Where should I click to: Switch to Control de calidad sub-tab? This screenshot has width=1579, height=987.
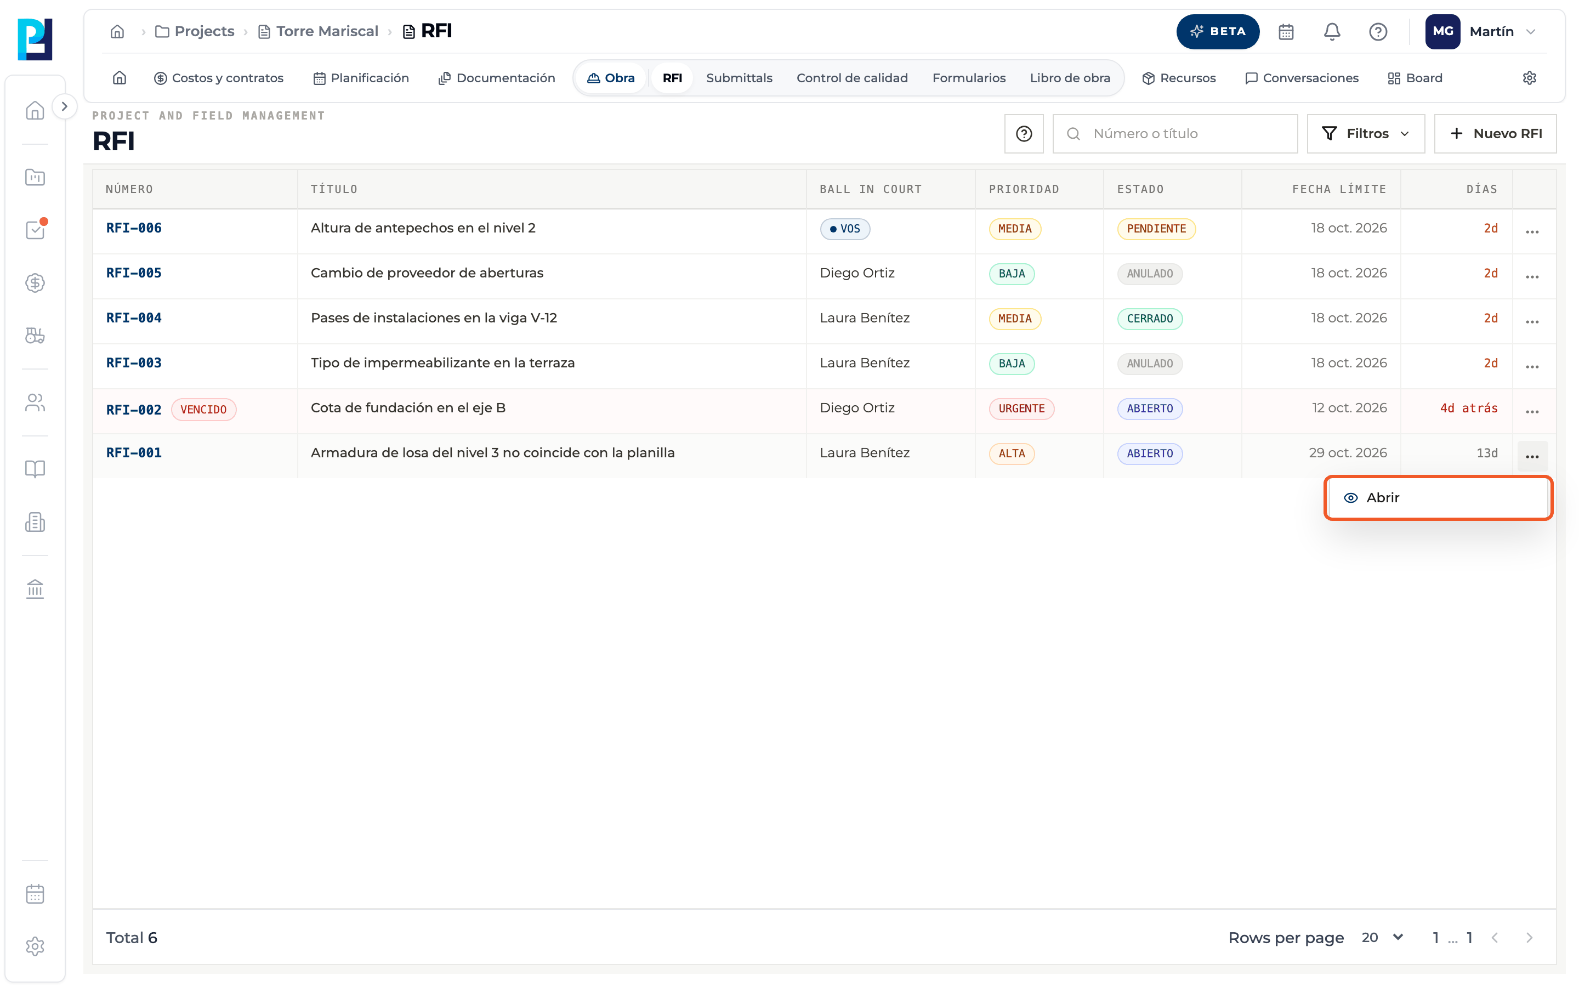851,78
